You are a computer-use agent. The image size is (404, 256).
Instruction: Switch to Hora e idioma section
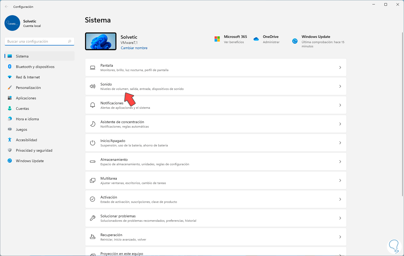pyautogui.click(x=27, y=119)
